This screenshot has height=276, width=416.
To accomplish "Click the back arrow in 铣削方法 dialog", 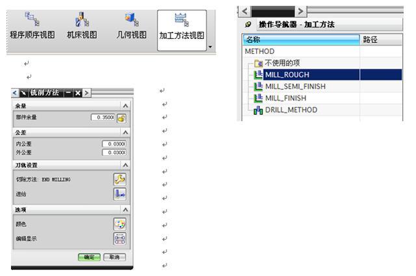I will (x=15, y=93).
